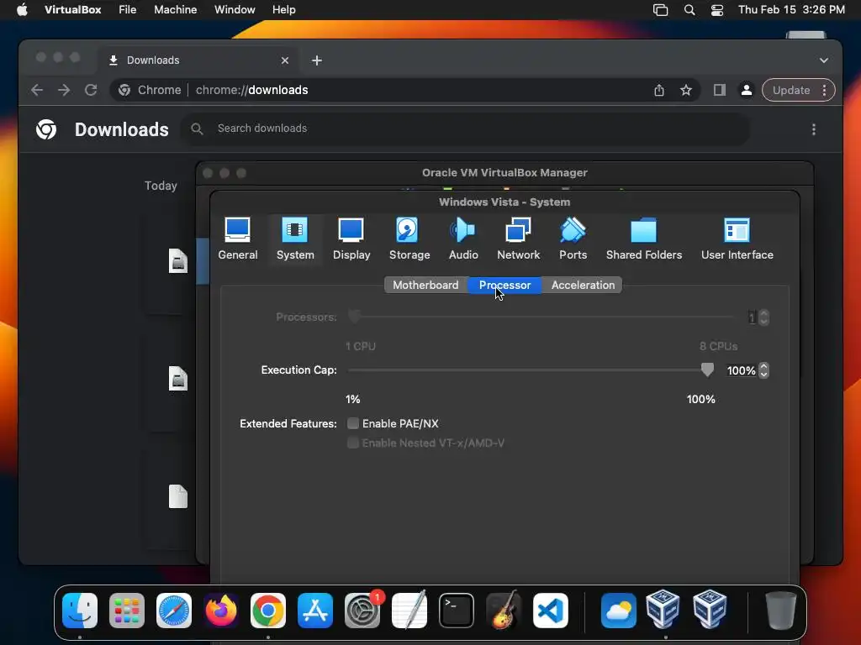The height and width of the screenshot is (645, 861).
Task: Open Help menu
Action: (284, 10)
